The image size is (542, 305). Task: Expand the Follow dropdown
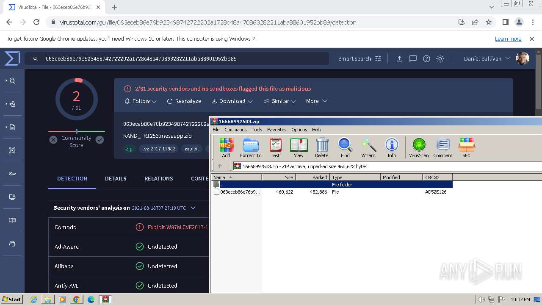coord(141,101)
